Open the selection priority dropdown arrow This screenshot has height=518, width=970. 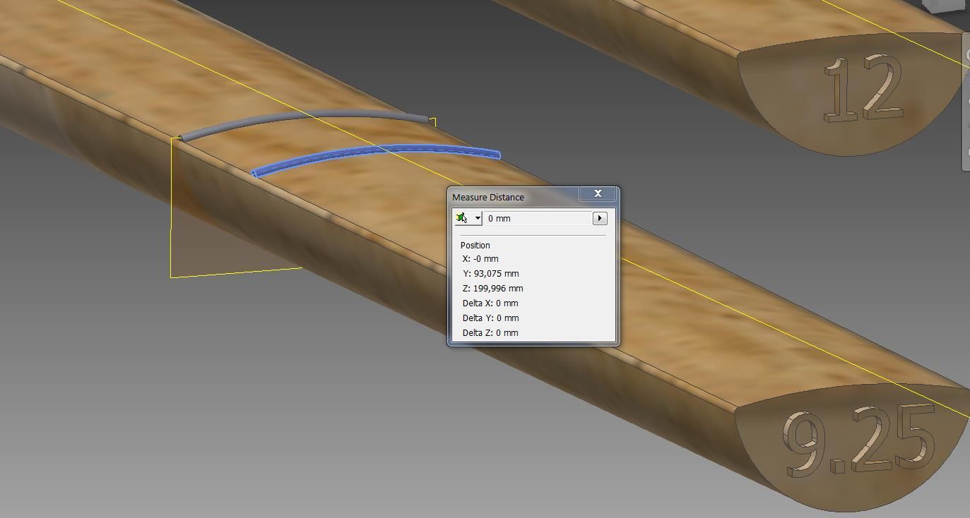click(478, 218)
